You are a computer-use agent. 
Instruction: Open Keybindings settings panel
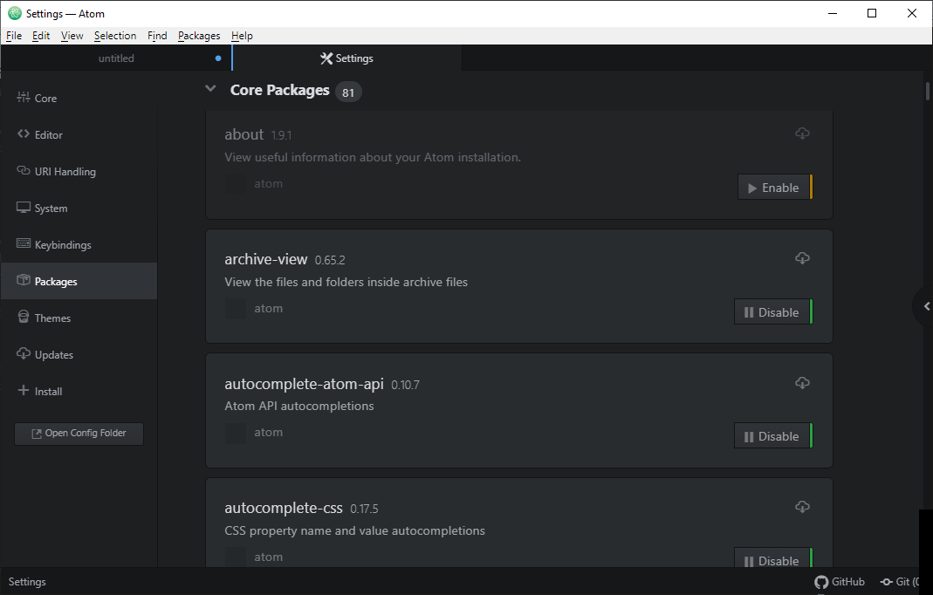tap(54, 244)
